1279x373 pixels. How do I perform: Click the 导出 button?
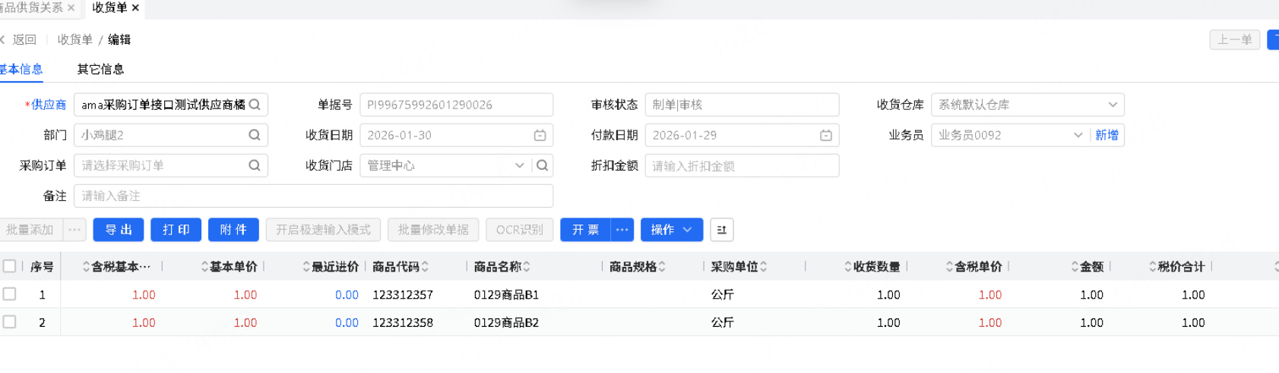pos(119,230)
